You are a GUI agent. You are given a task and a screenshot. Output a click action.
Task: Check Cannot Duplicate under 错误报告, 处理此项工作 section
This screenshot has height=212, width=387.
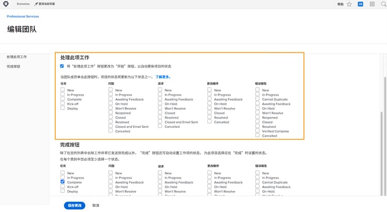pyautogui.click(x=257, y=99)
